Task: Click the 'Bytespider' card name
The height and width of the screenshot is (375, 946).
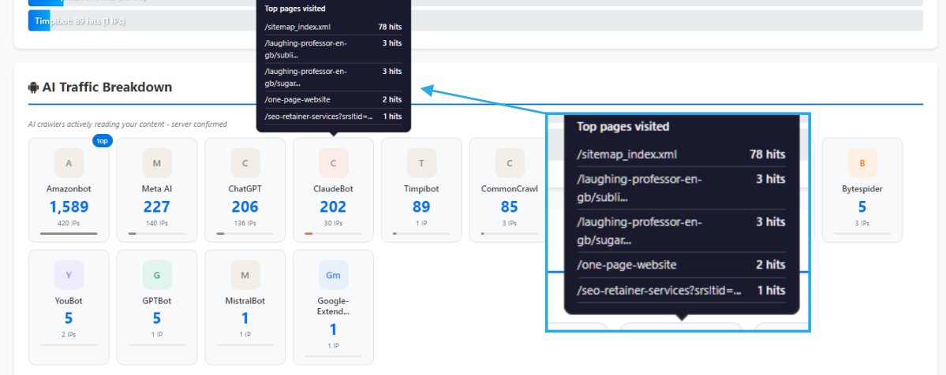Action: pyautogui.click(x=862, y=189)
